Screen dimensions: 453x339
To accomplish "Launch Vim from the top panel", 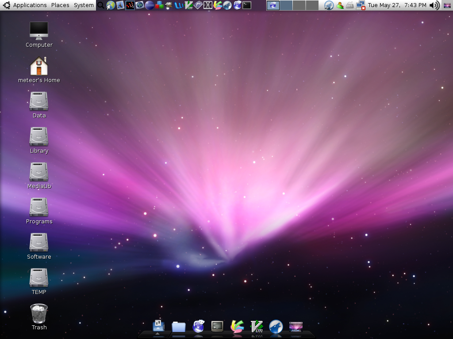I will coord(188,5).
